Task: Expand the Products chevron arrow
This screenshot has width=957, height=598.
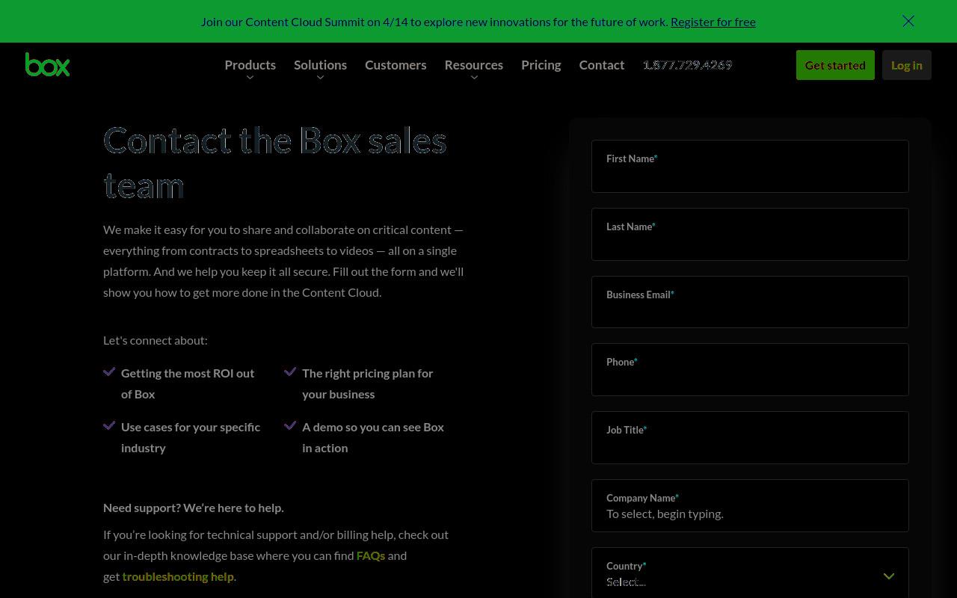Action: coord(250,78)
